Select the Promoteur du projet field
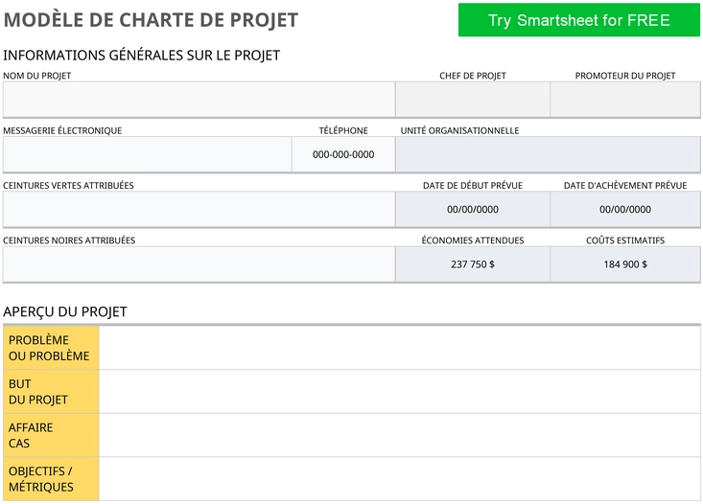 point(625,100)
